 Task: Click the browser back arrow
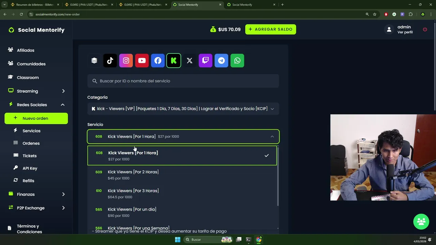click(5, 14)
